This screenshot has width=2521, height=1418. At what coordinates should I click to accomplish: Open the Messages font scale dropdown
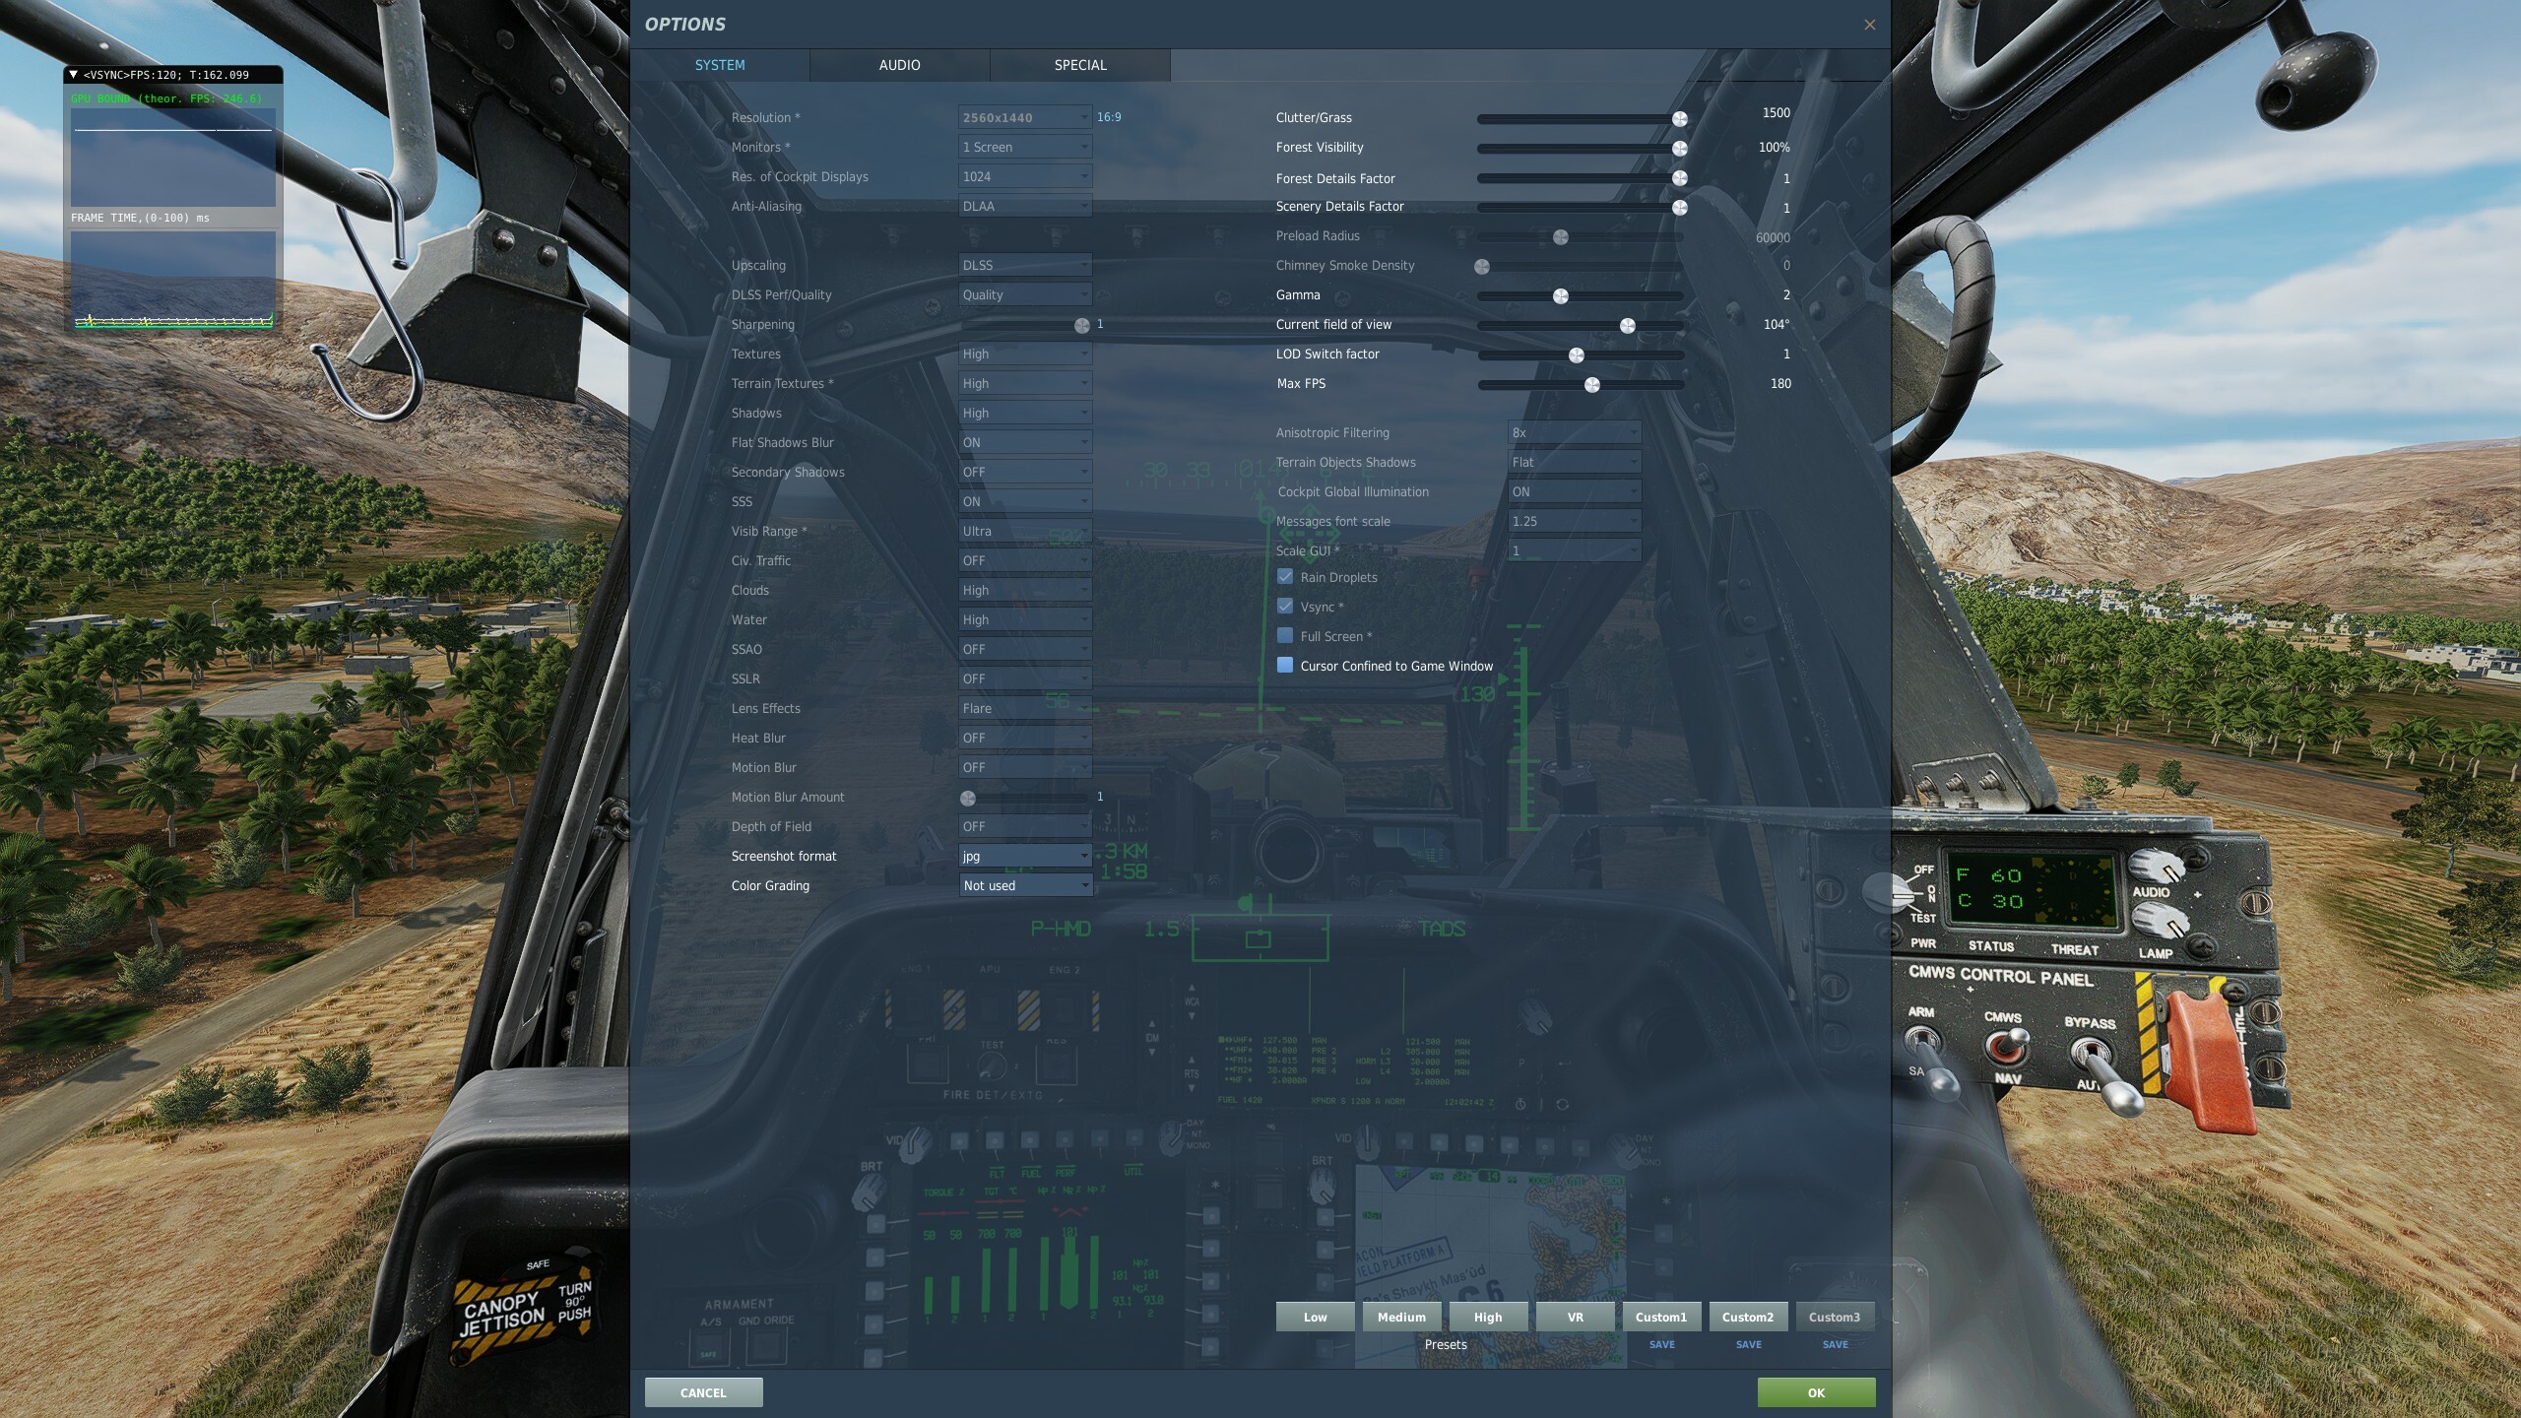[1575, 521]
